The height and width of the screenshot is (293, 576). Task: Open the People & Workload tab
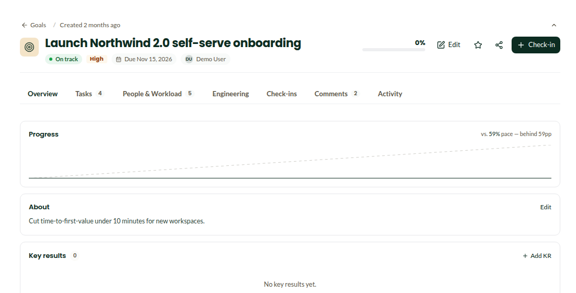click(158, 94)
